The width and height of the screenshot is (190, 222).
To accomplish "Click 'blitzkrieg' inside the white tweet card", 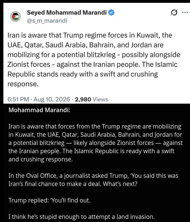I will (101, 55).
